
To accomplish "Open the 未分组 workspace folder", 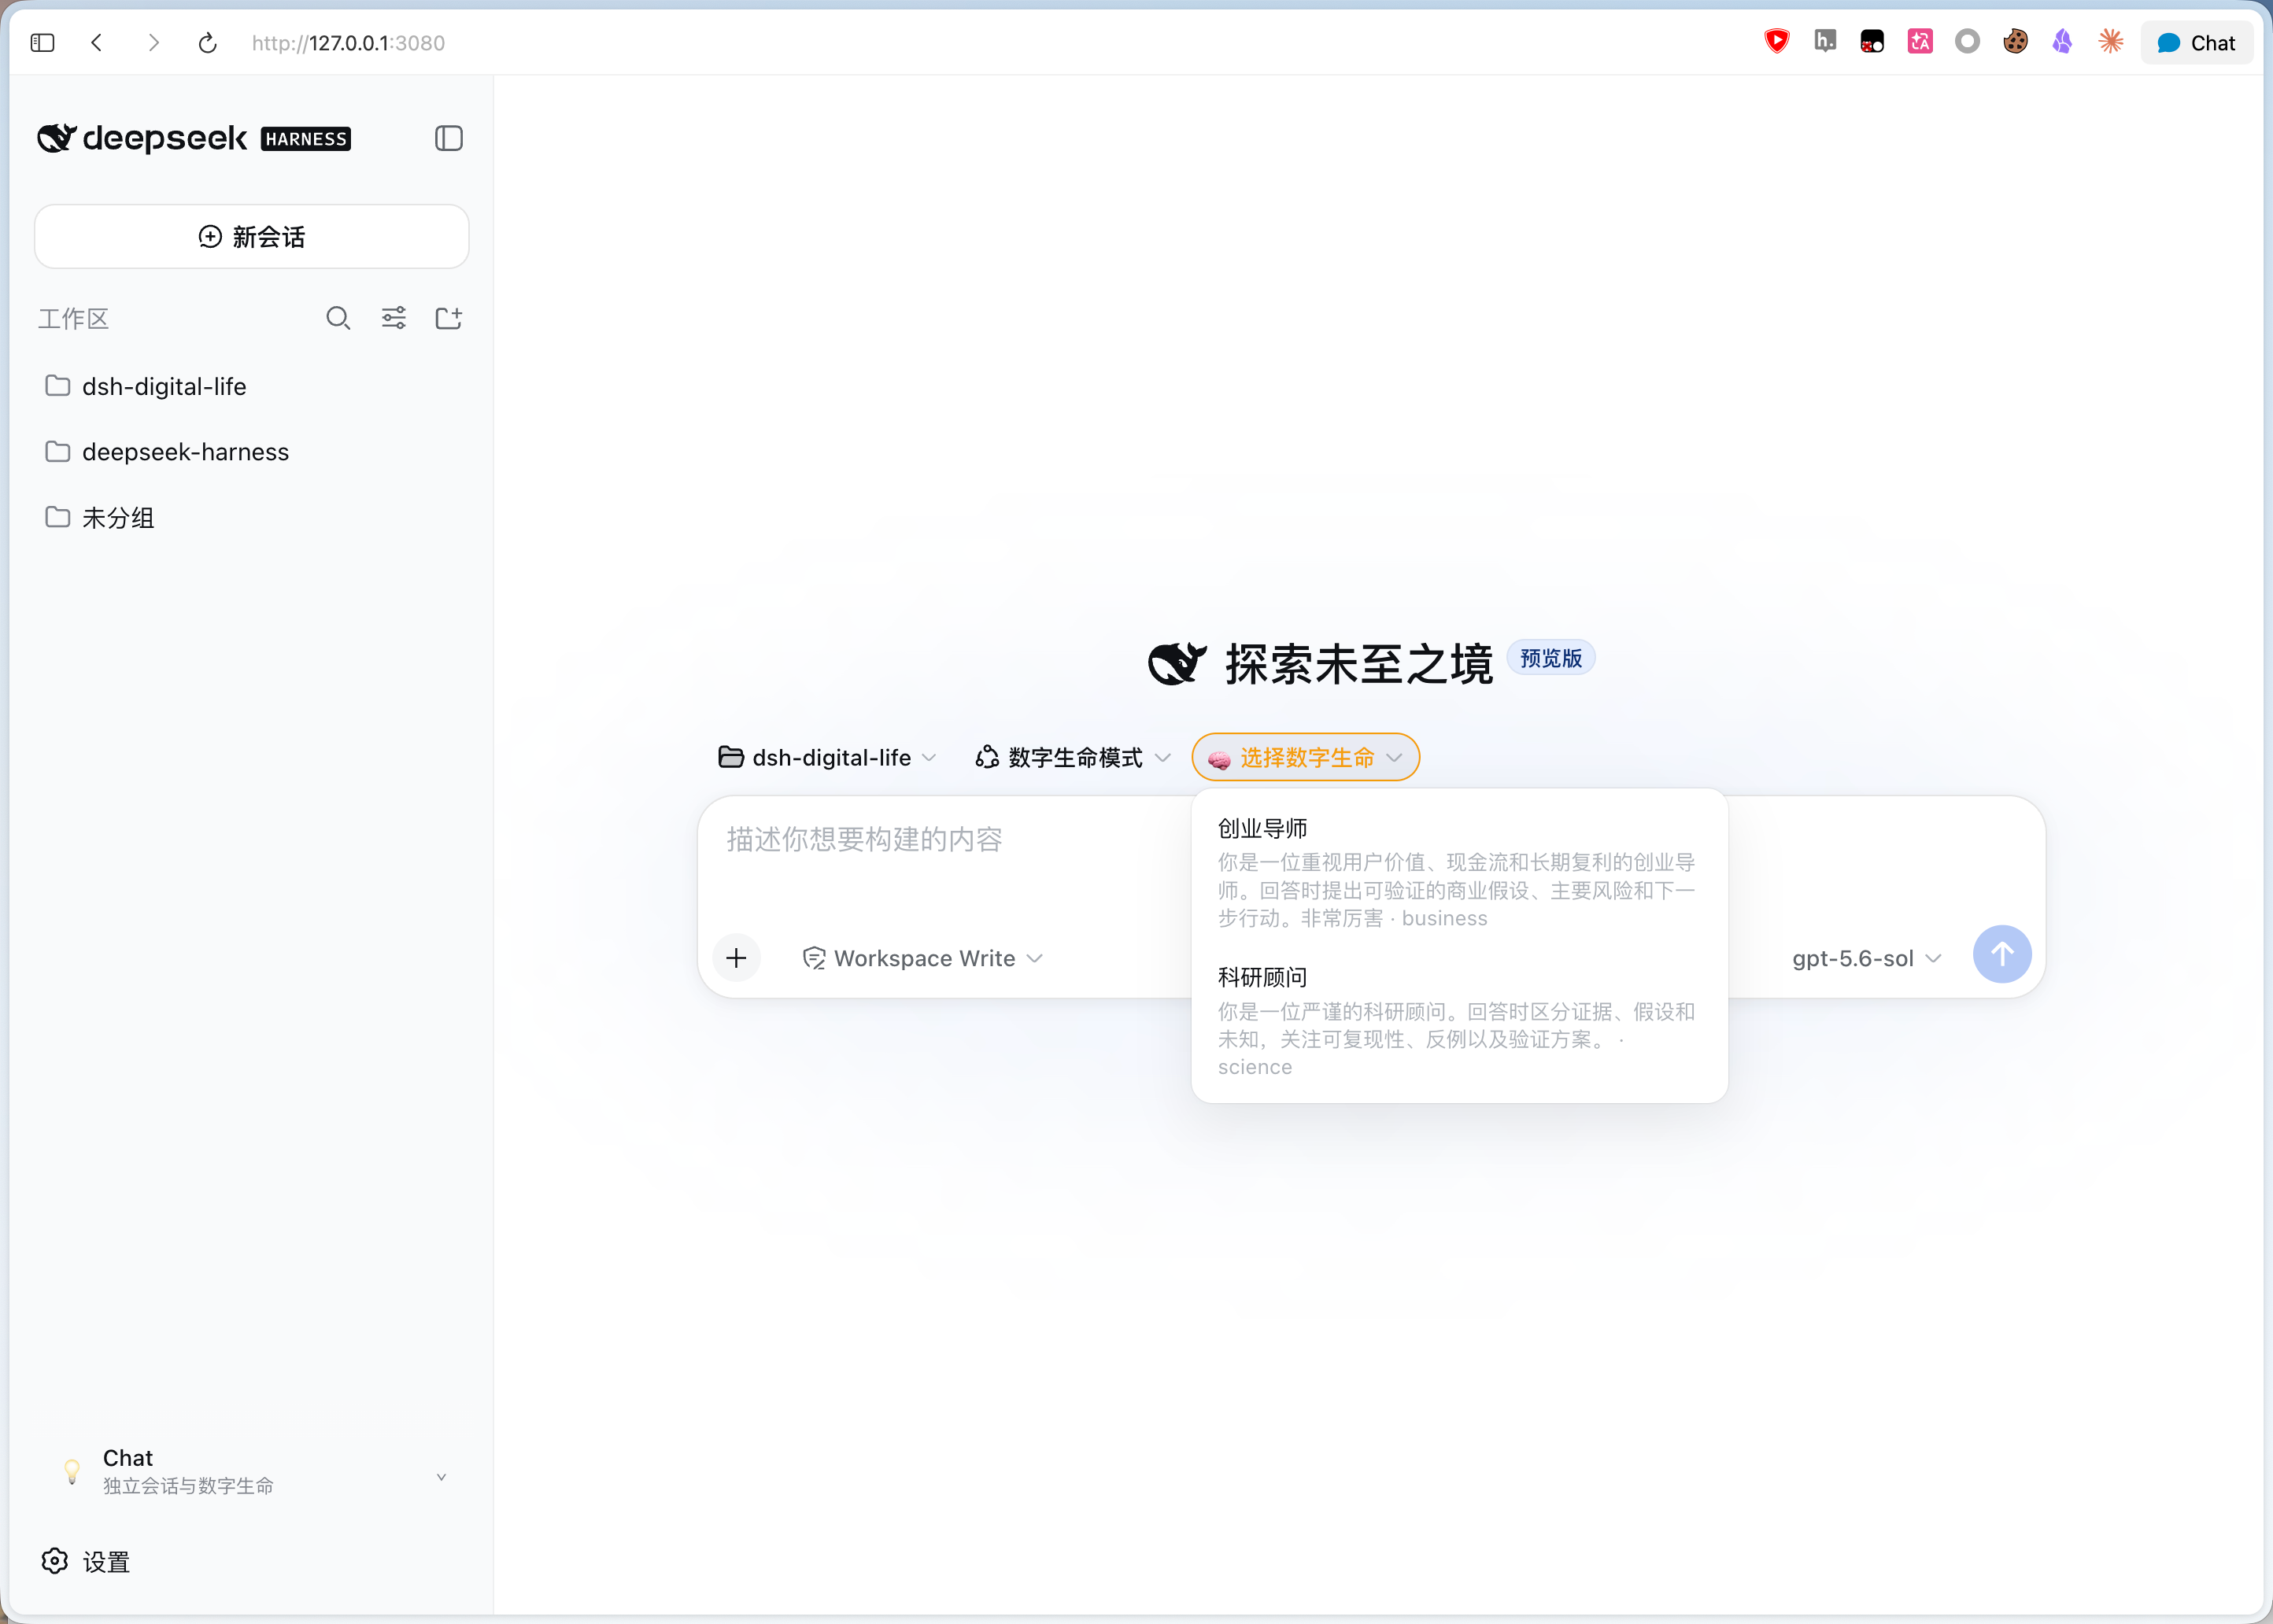I will click(252, 517).
